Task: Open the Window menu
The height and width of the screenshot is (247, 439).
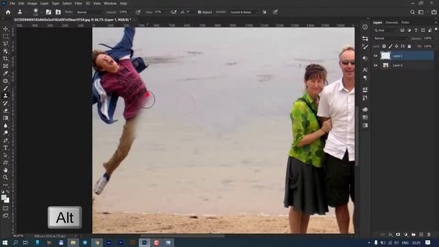Action: [x=110, y=3]
